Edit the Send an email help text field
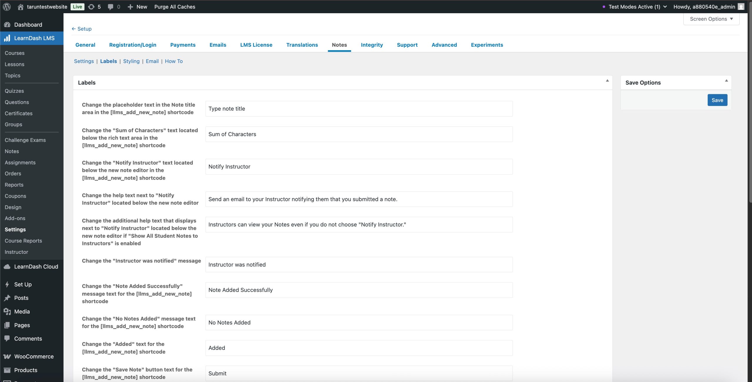Image resolution: width=752 pixels, height=382 pixels. coord(359,199)
